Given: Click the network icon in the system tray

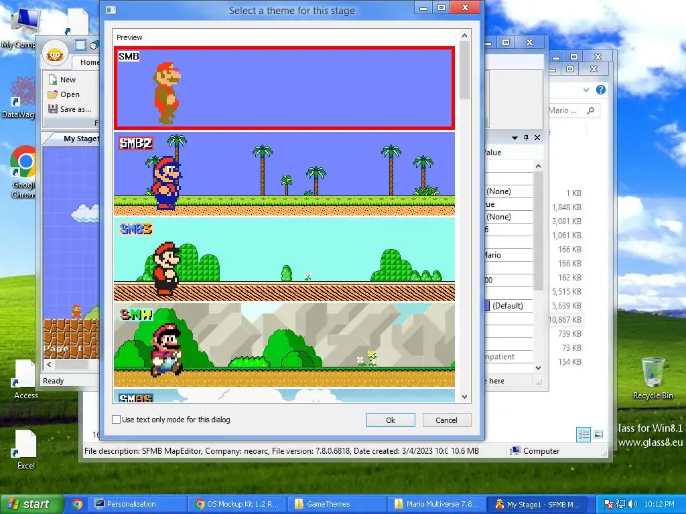Looking at the screenshot, I should pyautogui.click(x=620, y=504).
